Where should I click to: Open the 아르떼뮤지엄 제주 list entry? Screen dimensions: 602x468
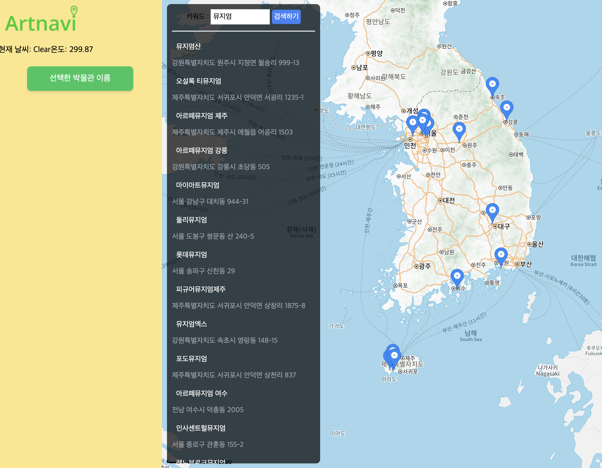(202, 116)
